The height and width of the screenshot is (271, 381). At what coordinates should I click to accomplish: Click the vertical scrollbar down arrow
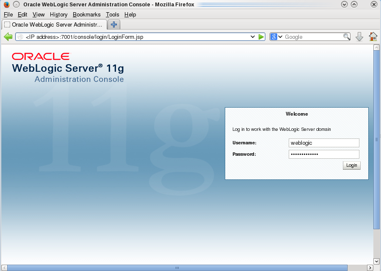click(x=376, y=262)
